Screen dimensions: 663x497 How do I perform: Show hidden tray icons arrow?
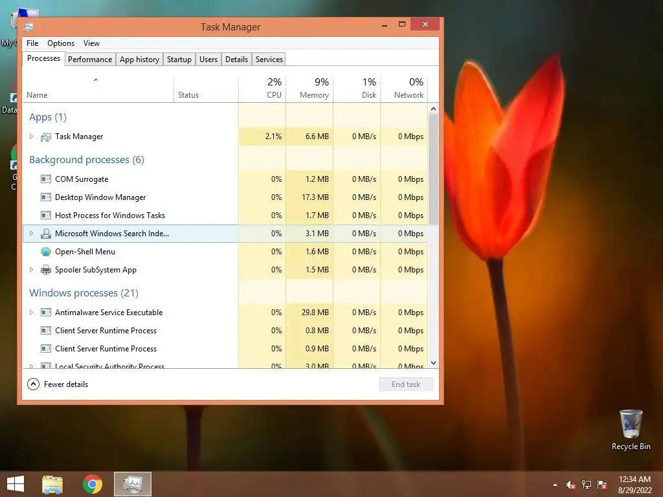(555, 485)
